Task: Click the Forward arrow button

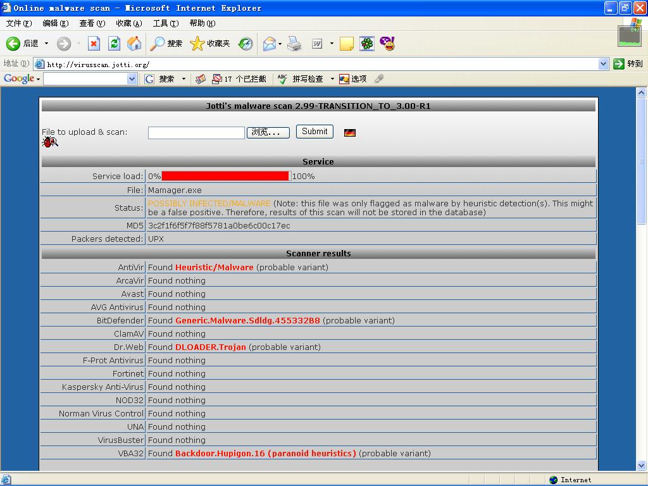Action: (x=64, y=44)
